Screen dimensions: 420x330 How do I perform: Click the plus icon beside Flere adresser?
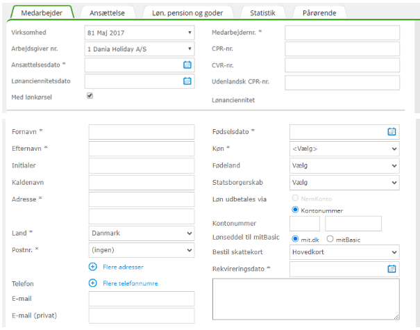pyautogui.click(x=93, y=267)
